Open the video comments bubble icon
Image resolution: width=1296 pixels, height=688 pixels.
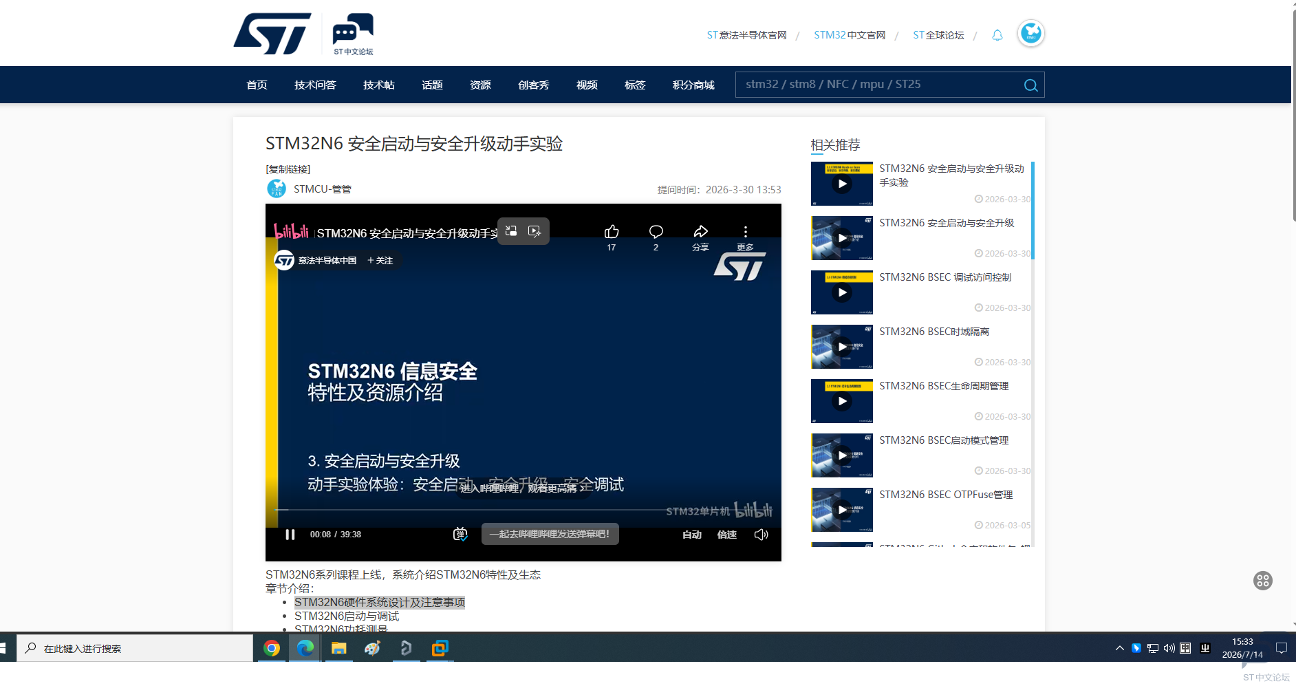tap(656, 232)
